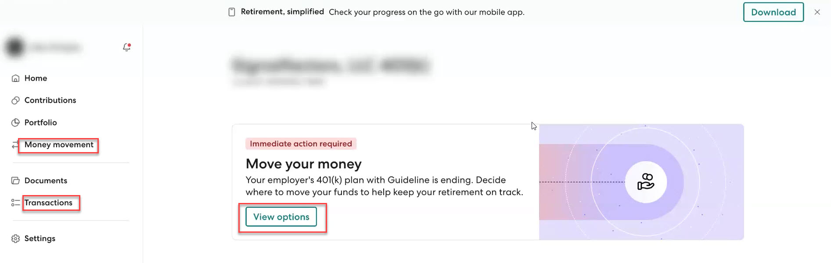Click the Portfolio pie chart icon
The width and height of the screenshot is (831, 263).
coord(16,123)
